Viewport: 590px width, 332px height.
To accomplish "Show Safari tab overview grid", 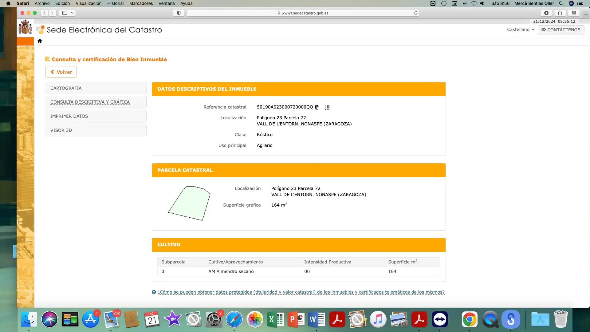I will tap(574, 13).
